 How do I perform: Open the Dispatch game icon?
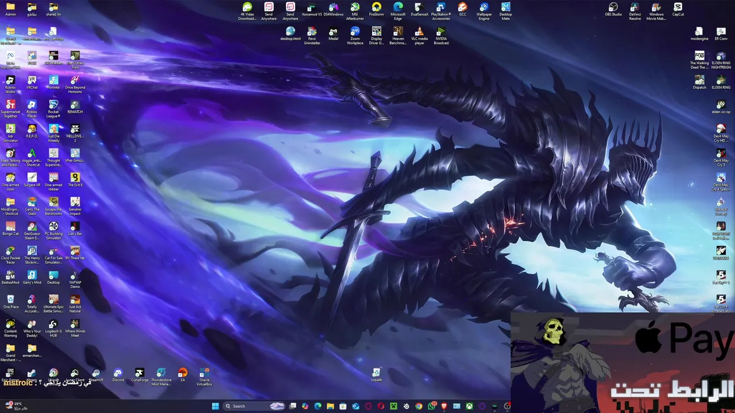[699, 83]
